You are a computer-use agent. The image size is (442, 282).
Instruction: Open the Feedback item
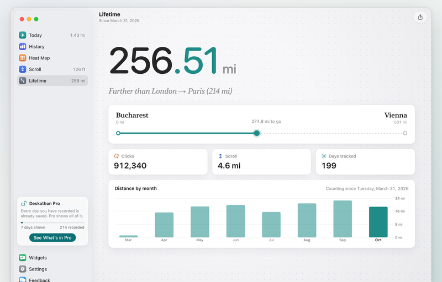tap(52, 280)
